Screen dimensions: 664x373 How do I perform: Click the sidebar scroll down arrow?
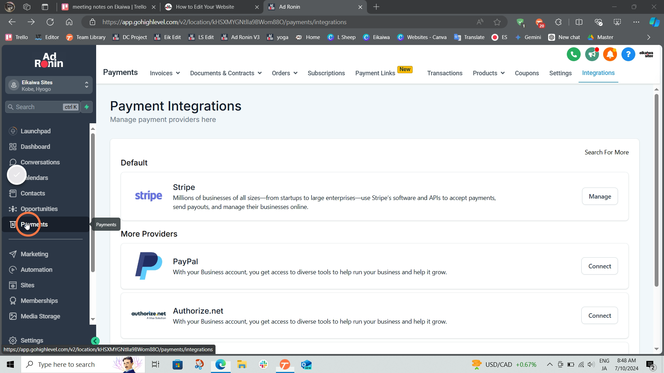click(x=93, y=319)
